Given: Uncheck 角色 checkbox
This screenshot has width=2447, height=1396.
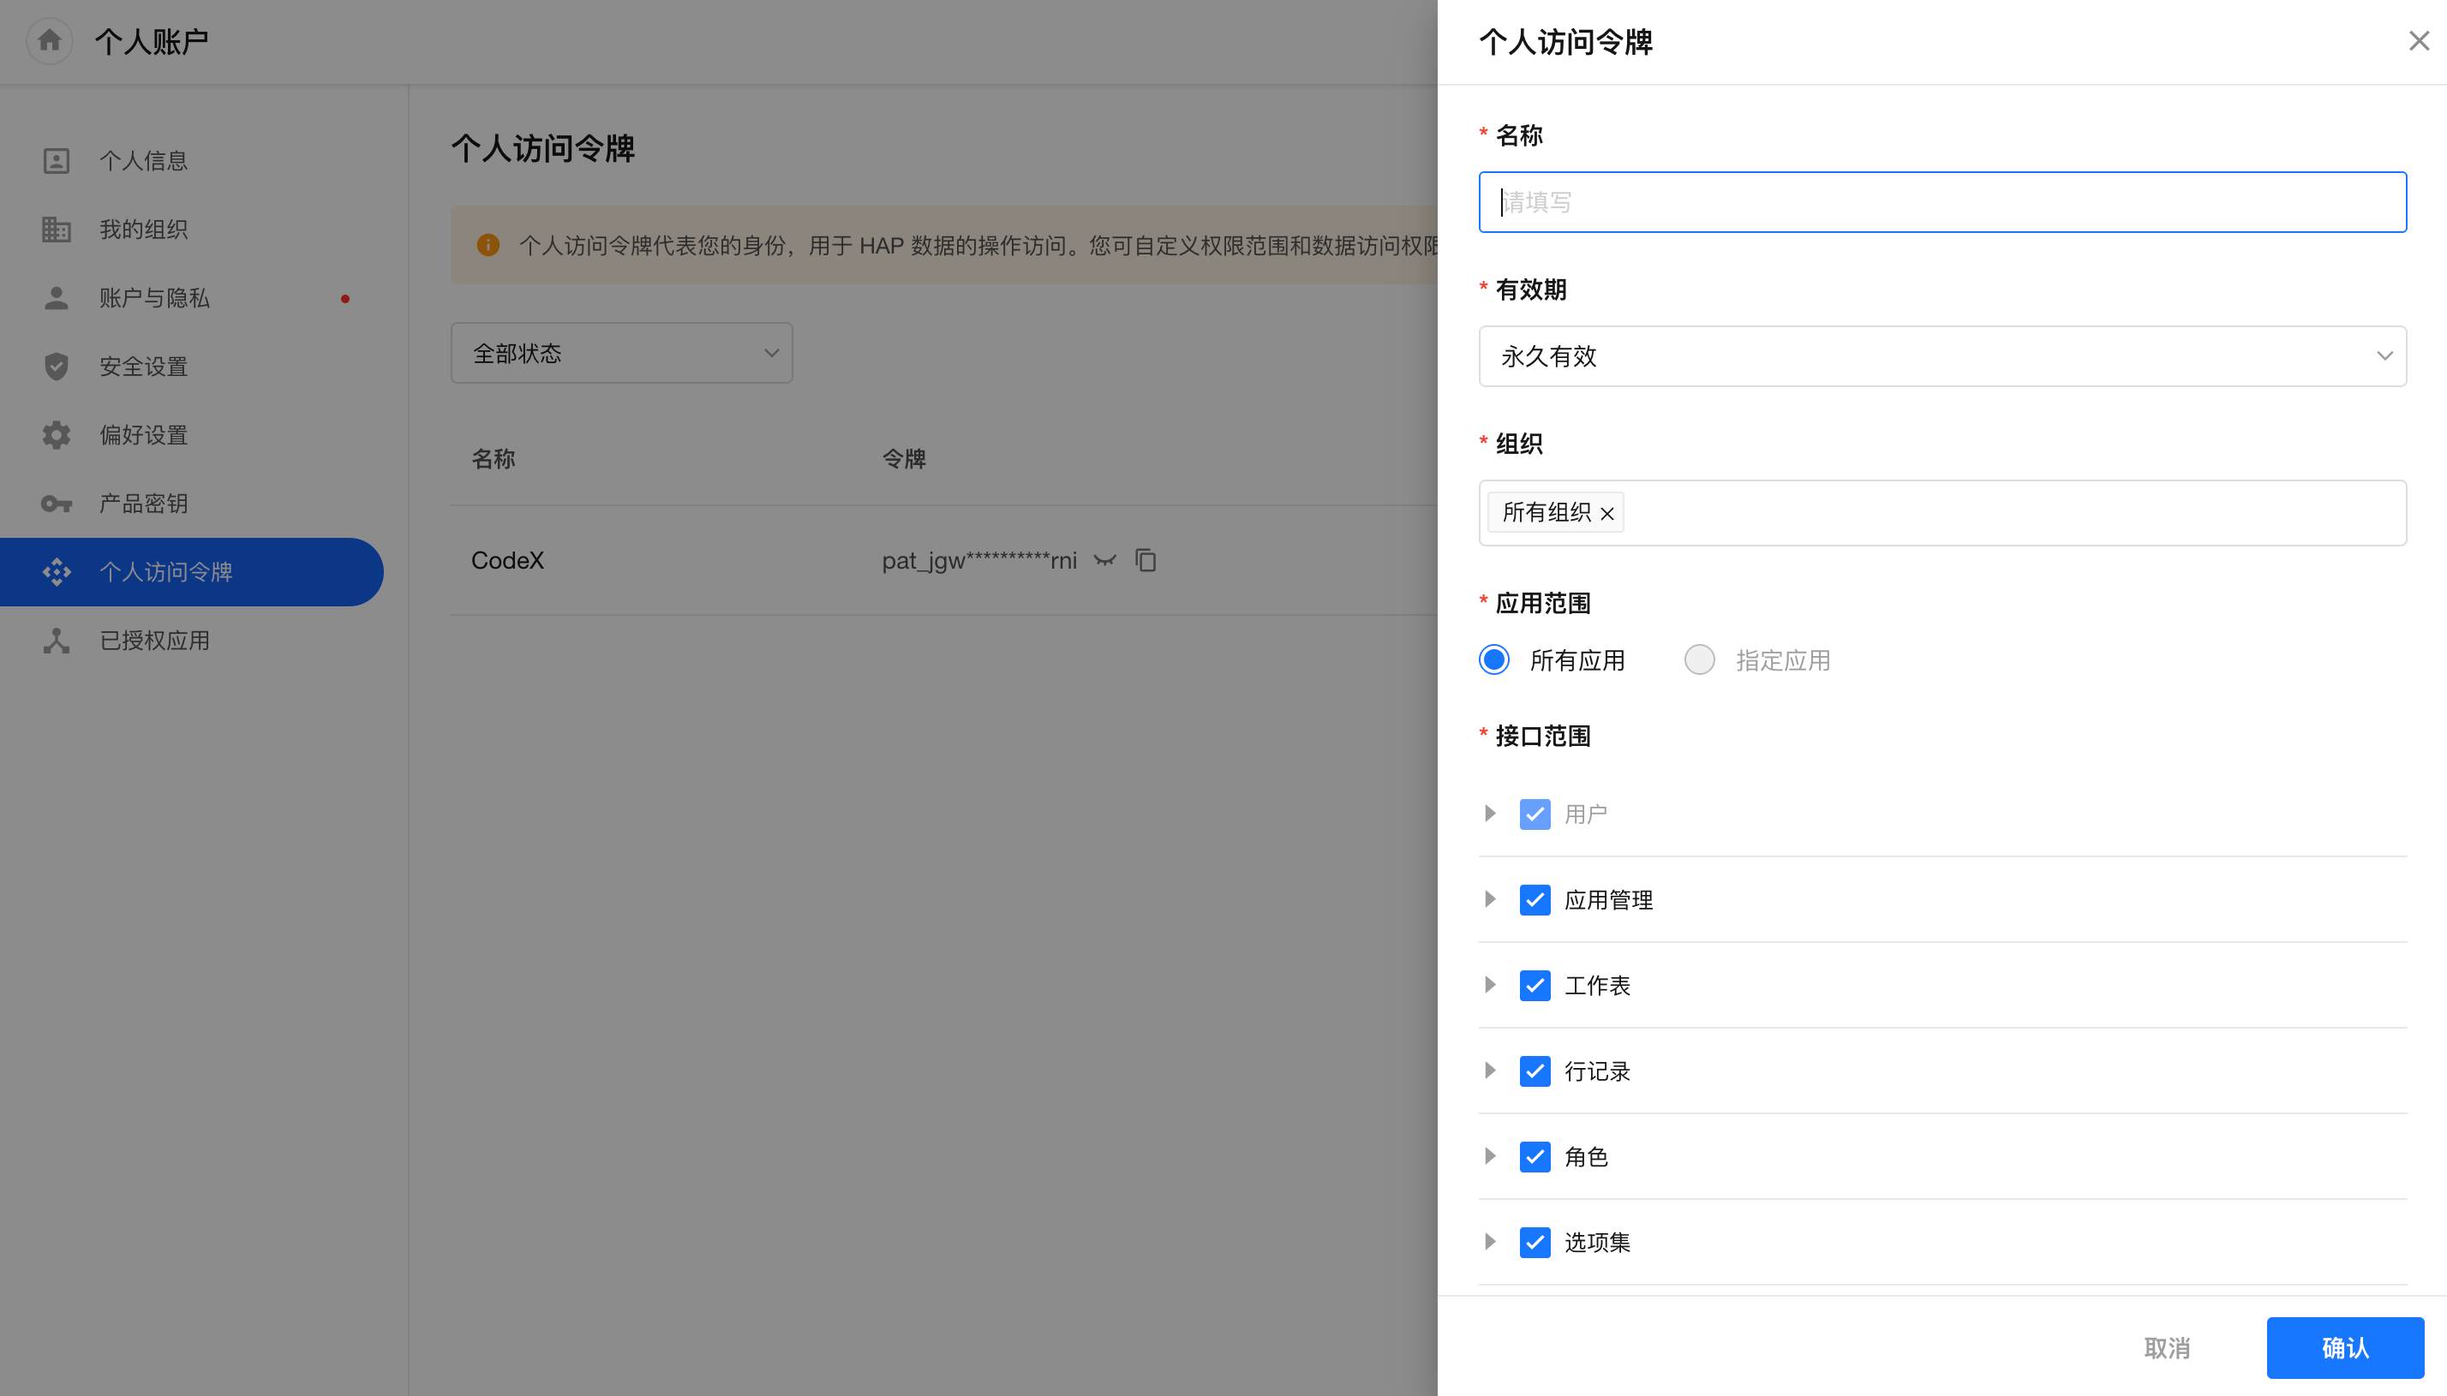Looking at the screenshot, I should pyautogui.click(x=1535, y=1156).
